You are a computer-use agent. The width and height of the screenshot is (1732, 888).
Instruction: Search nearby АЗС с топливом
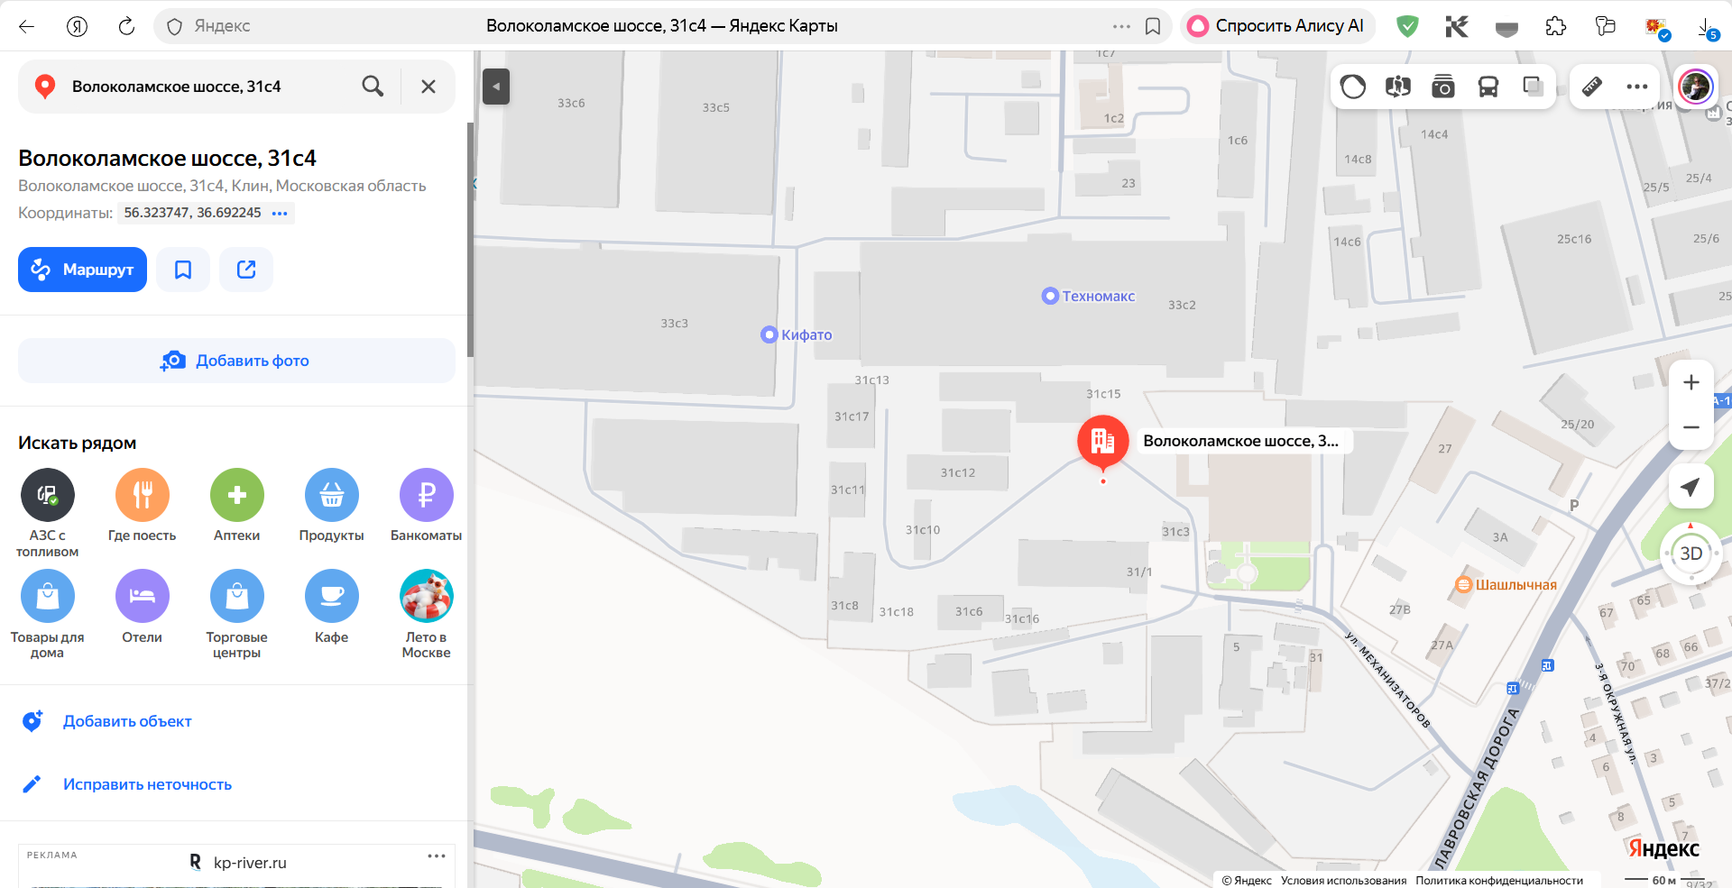[x=48, y=512]
